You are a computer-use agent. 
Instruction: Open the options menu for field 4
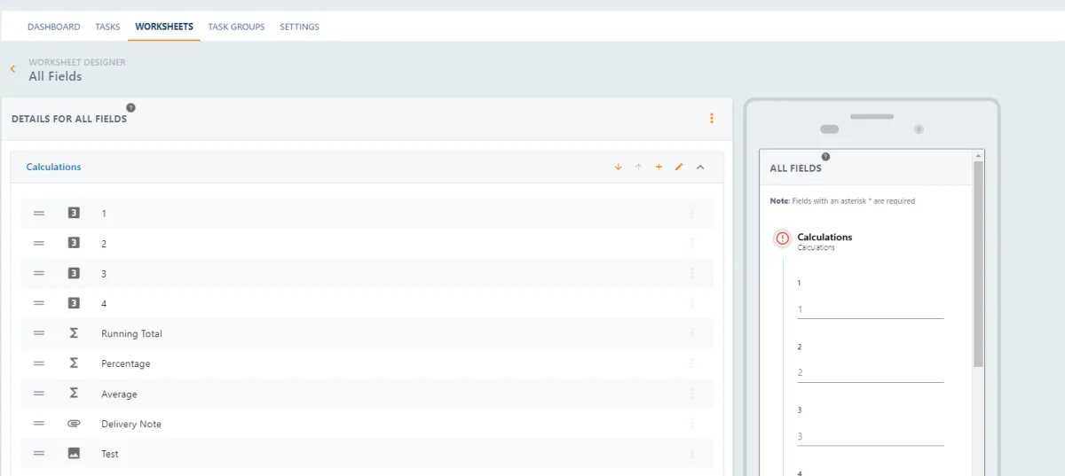(691, 303)
